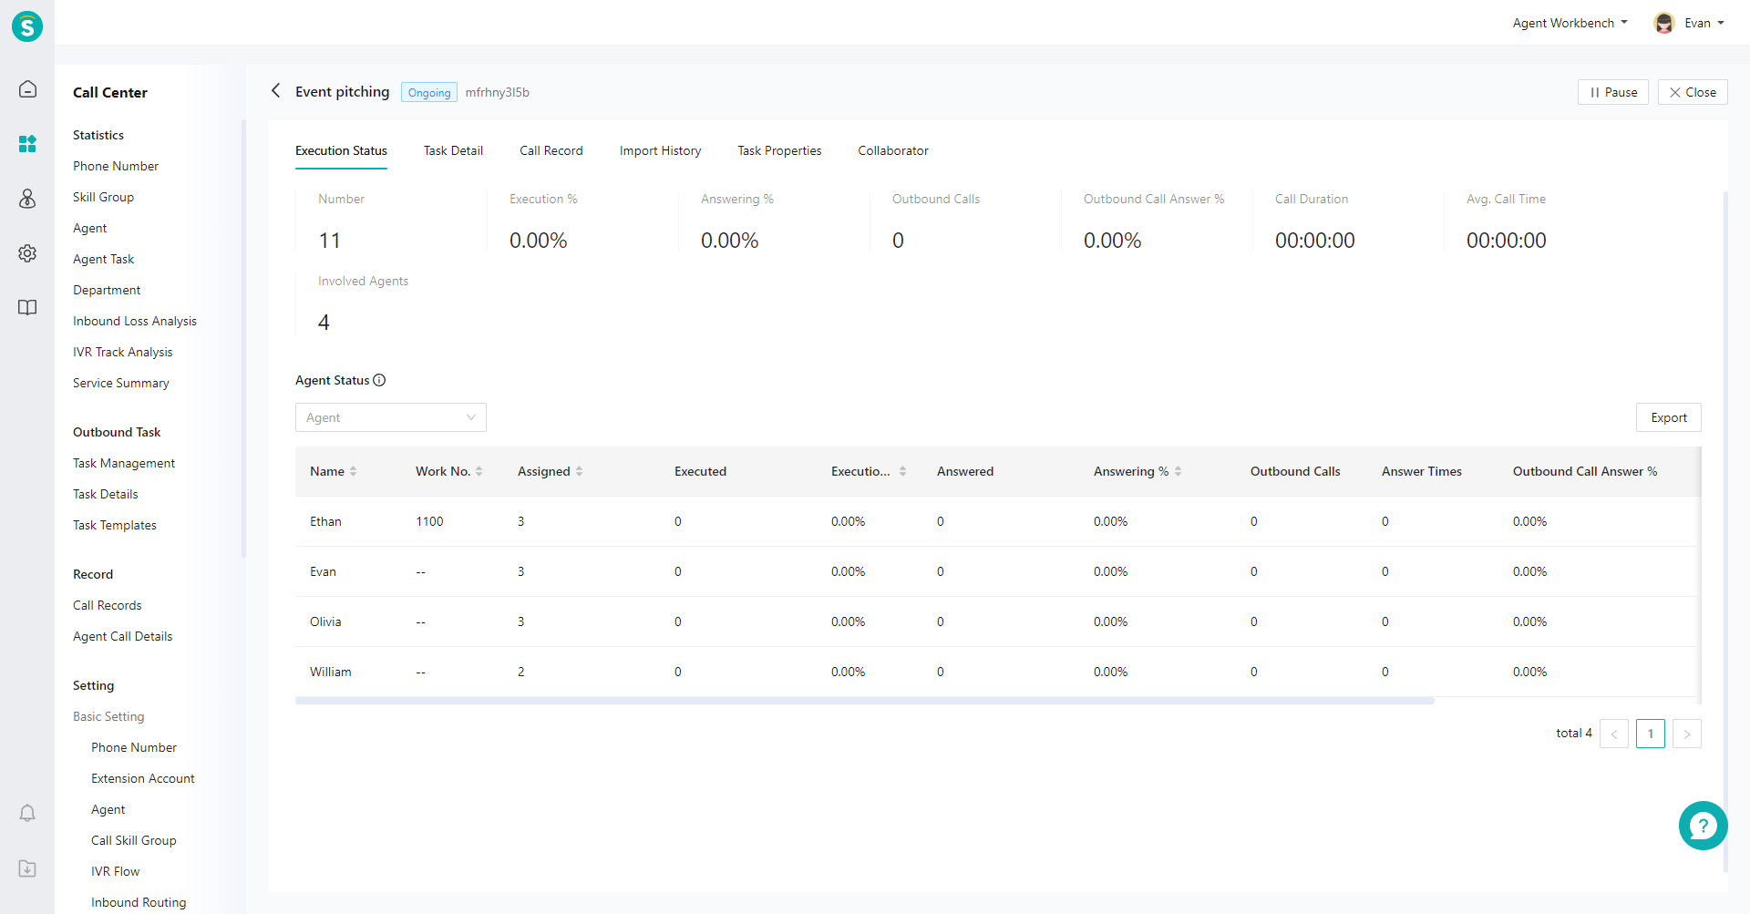Viewport: 1750px width, 914px height.
Task: Switch to the Call Record tab
Action: (x=551, y=150)
